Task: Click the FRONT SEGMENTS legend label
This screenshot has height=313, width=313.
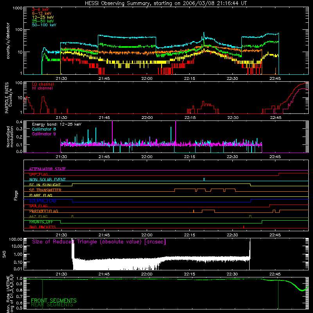Action: click(x=54, y=300)
